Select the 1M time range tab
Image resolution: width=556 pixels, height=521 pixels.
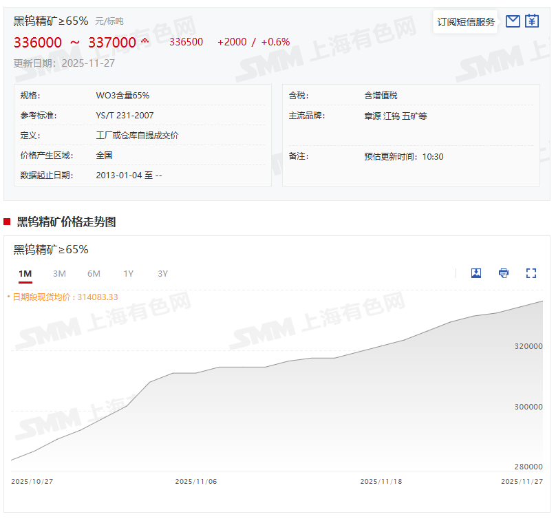pyautogui.click(x=25, y=274)
